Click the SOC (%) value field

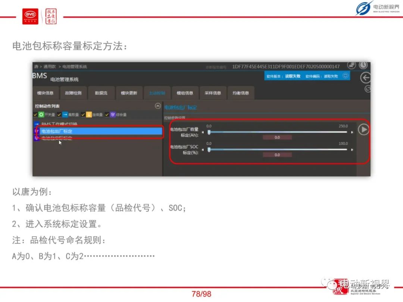coord(277,155)
